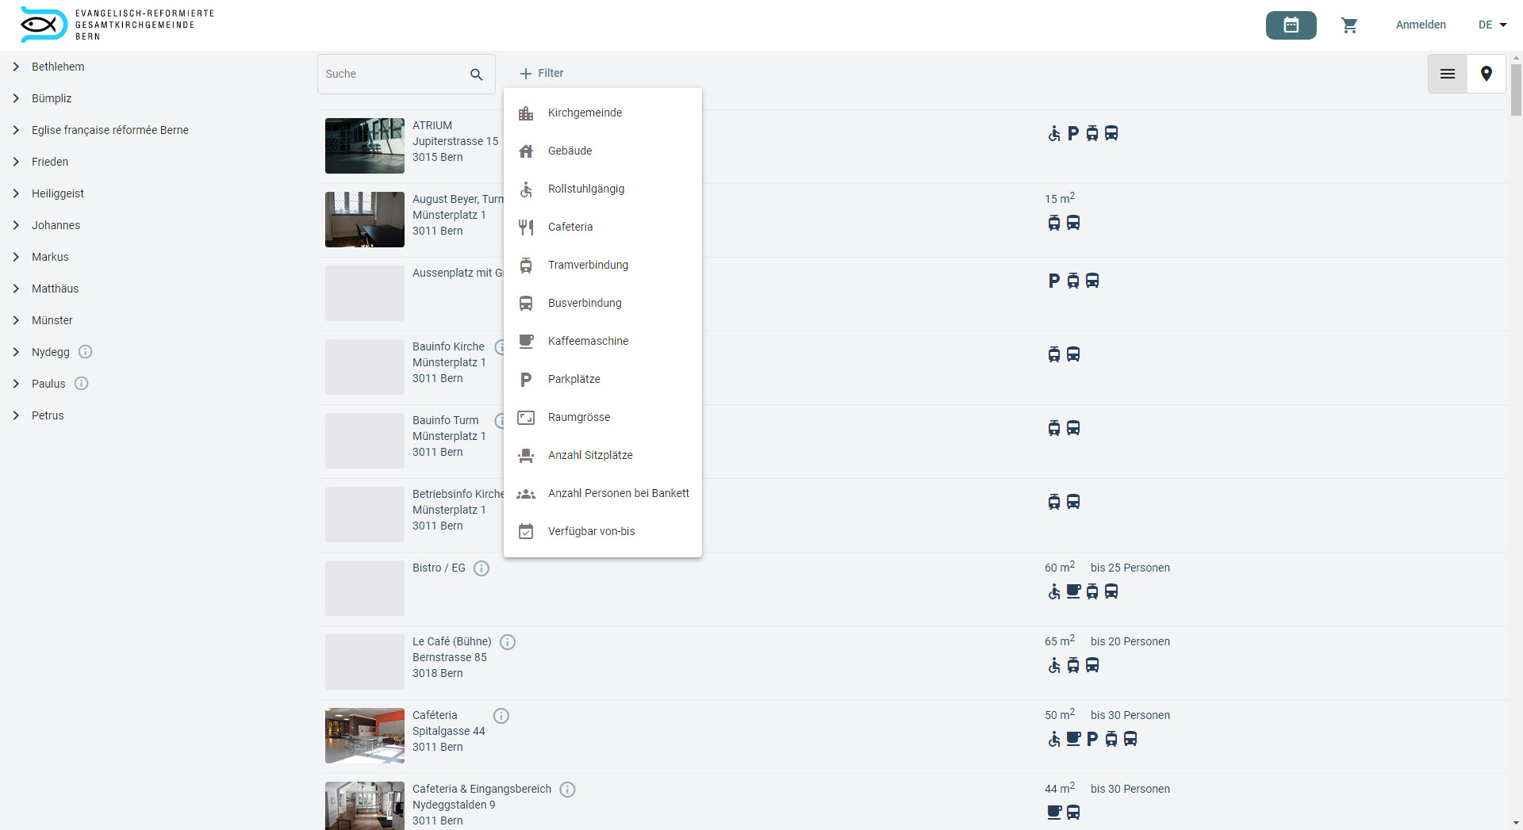Show info for Paulus parish
Image resolution: width=1523 pixels, height=830 pixels.
[x=82, y=384]
